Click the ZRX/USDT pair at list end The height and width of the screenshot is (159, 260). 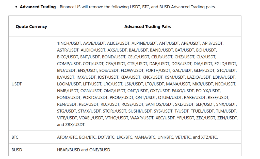(x=75, y=125)
